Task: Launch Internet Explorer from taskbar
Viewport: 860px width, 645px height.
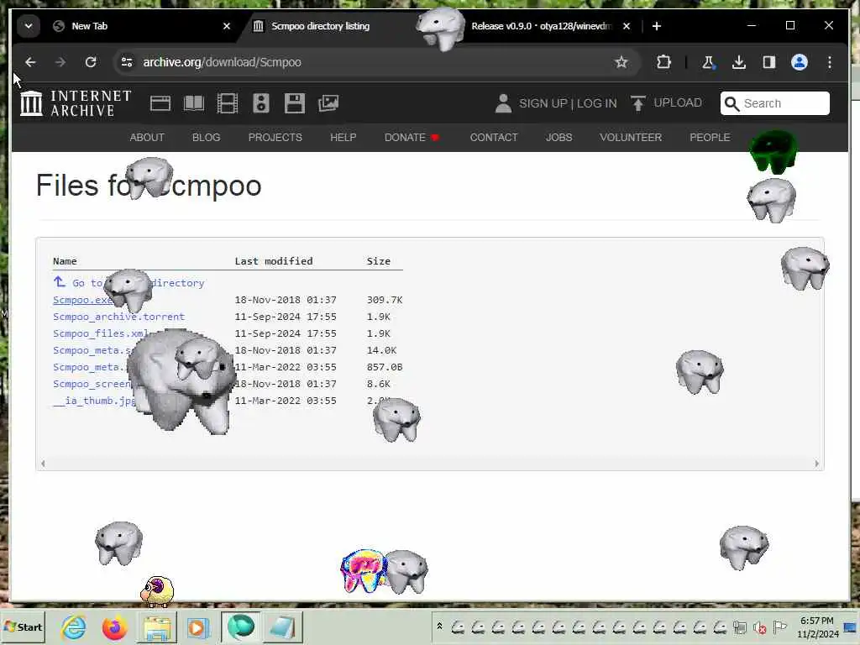Action: coord(74,627)
